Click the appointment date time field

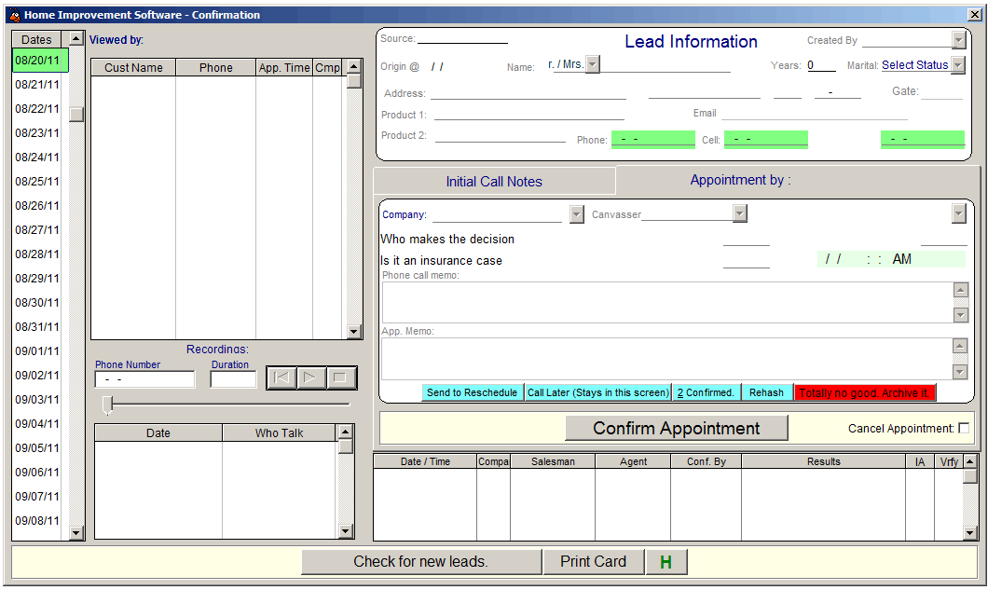pos(891,259)
